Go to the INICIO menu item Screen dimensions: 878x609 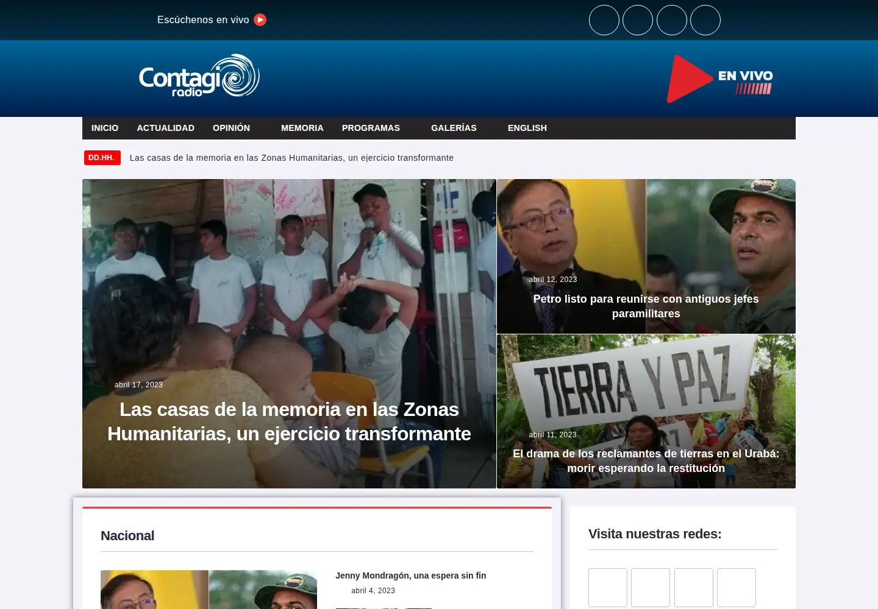click(105, 128)
